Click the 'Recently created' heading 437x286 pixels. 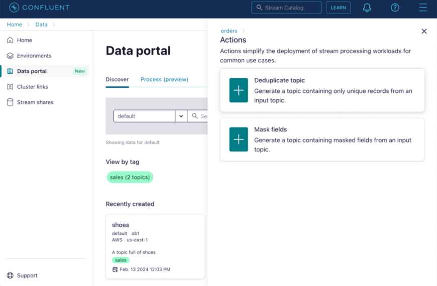click(x=130, y=204)
